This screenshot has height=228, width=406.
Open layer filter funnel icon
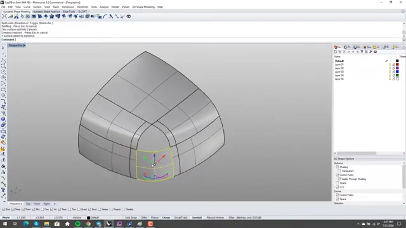(x=362, y=52)
